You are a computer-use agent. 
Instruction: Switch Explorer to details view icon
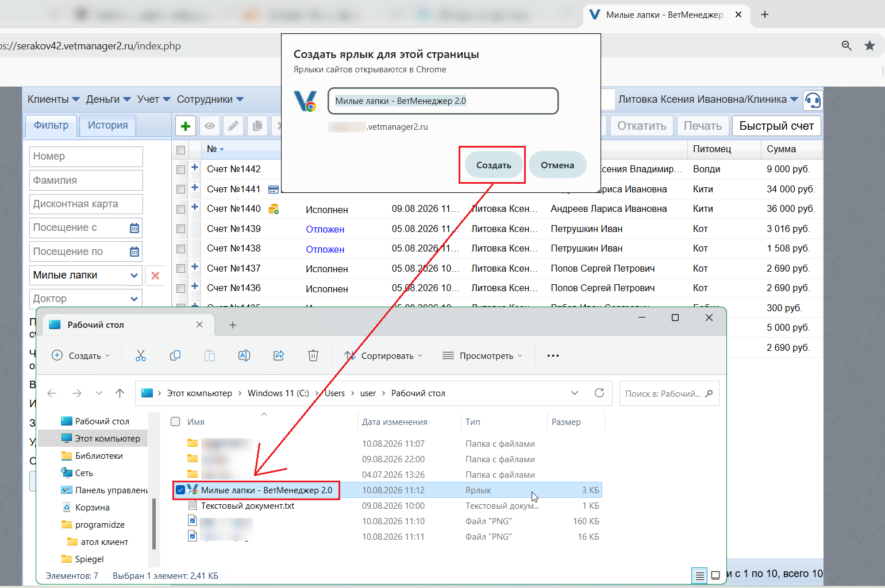coord(699,575)
